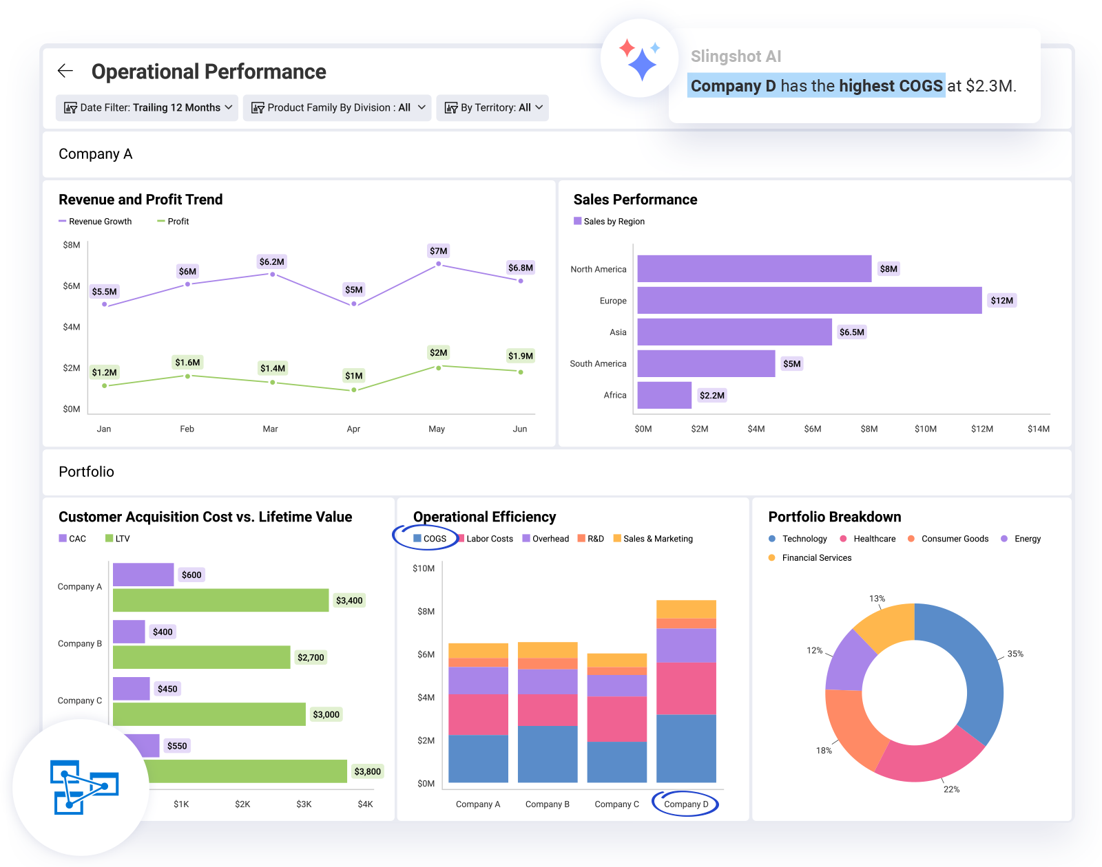This screenshot has height=867, width=1102.
Task: Click Company C stacked column Labor Costs segment
Action: point(616,719)
